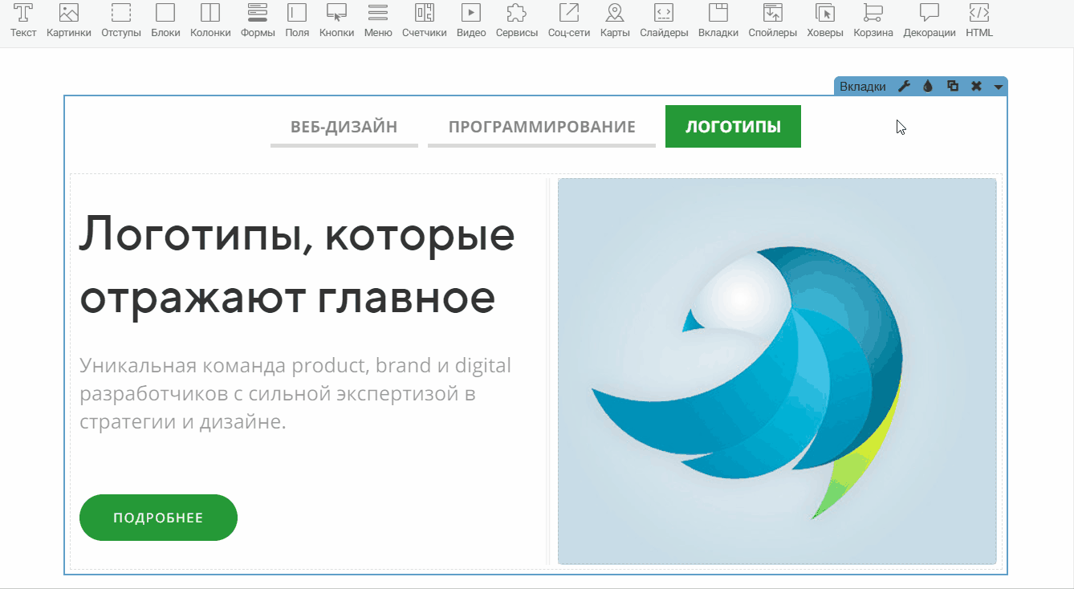Open block color style droplet icon
The width and height of the screenshot is (1074, 589).
pos(928,87)
